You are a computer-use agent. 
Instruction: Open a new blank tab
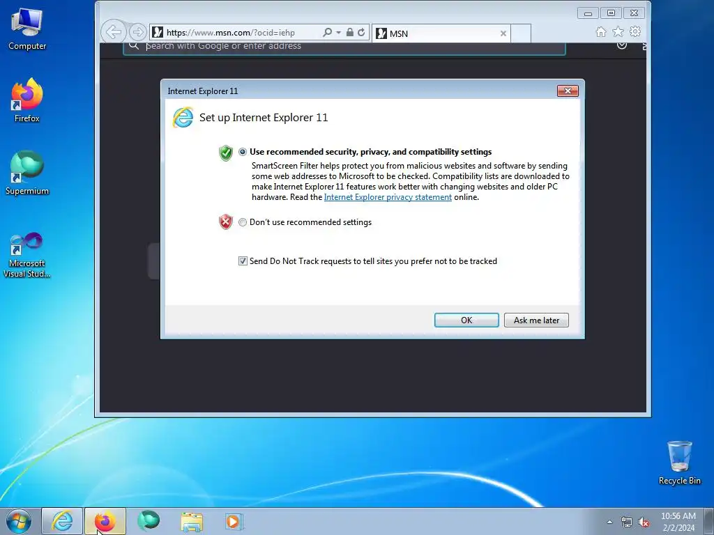click(521, 33)
